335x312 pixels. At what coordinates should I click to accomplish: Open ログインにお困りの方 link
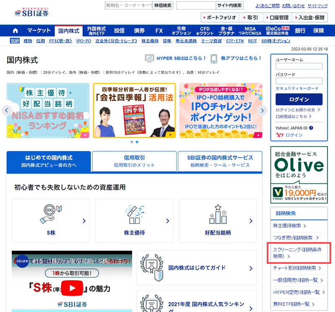tap(298, 110)
